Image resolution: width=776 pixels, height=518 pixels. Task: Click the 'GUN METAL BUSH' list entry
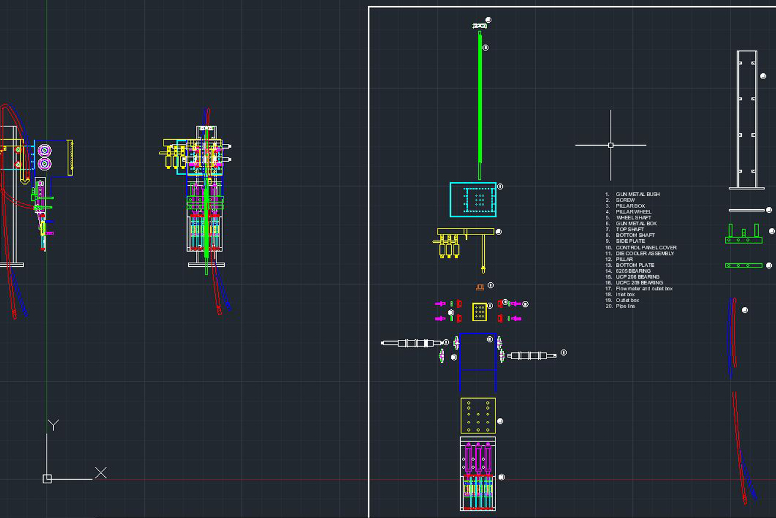tap(638, 194)
